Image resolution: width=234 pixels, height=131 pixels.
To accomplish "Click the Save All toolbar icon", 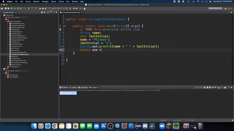I will coord(8,8).
